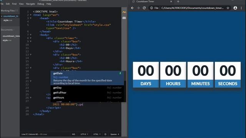
Task: Click '</html>' closing tag on line 30
Action: pyautogui.click(x=38, y=114)
